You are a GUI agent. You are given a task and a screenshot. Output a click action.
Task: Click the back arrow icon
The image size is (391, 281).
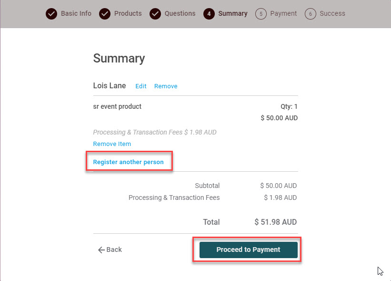[x=101, y=250]
